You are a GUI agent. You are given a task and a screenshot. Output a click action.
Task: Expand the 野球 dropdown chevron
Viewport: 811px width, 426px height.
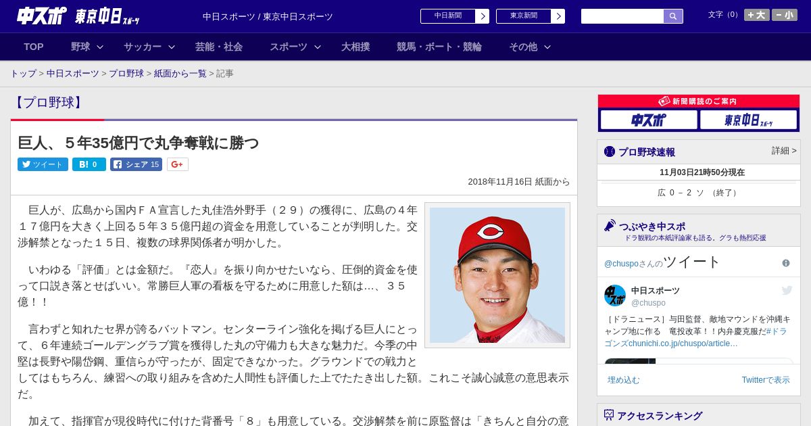pyautogui.click(x=100, y=47)
